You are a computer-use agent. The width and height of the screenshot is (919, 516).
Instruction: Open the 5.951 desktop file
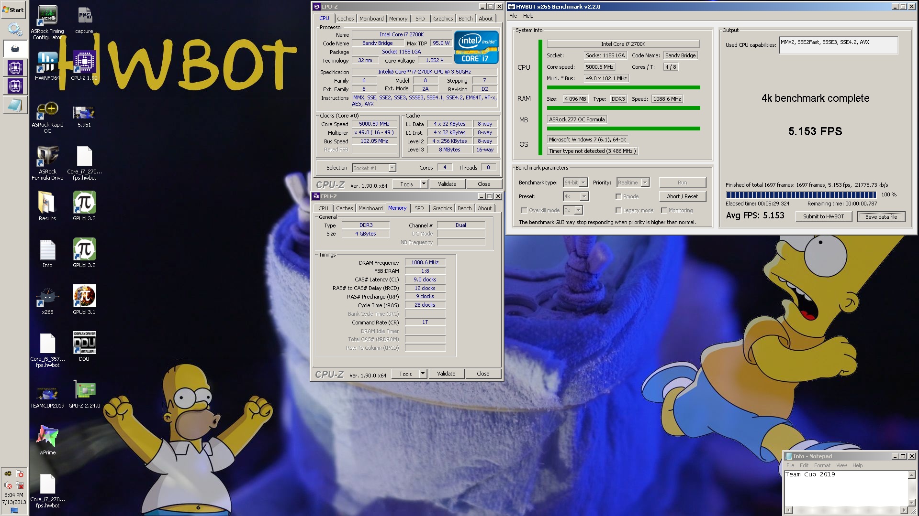coord(84,116)
